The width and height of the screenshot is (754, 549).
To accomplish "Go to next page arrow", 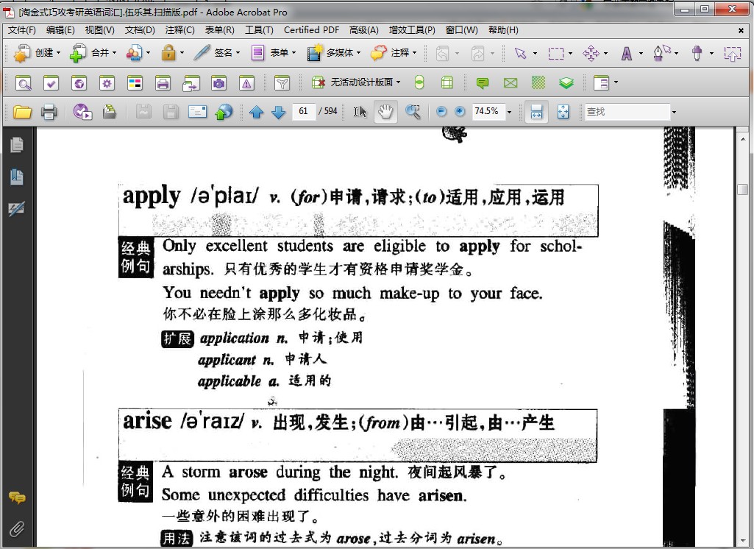I will (x=278, y=112).
